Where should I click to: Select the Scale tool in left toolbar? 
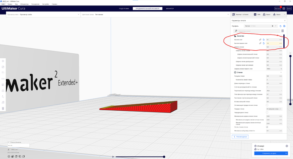(x=3, y=67)
